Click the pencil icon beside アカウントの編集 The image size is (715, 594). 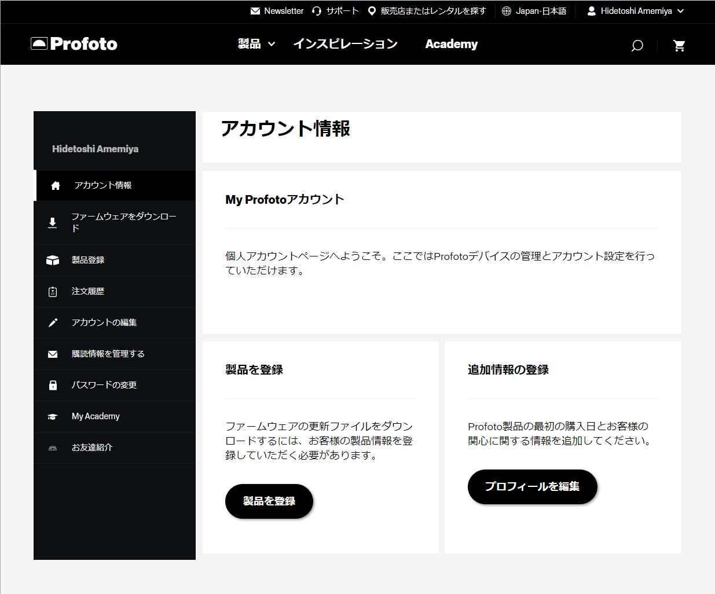53,323
